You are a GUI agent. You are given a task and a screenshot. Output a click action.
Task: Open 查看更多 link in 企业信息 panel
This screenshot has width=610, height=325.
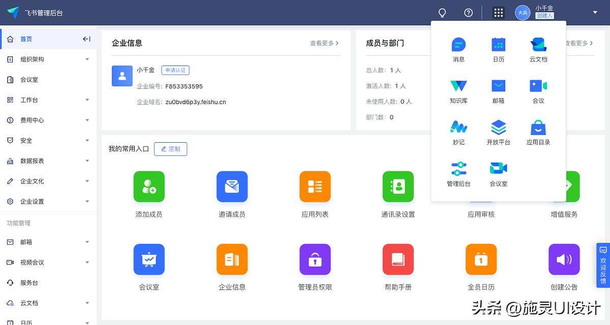pos(324,44)
